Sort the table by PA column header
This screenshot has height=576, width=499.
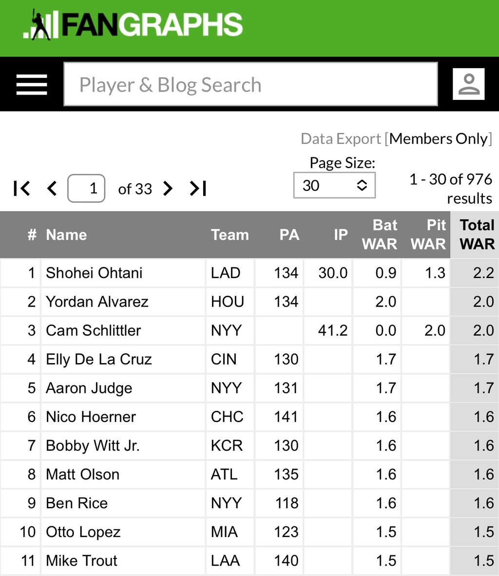click(x=289, y=235)
